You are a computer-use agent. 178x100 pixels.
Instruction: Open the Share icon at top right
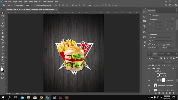[x=175, y=5]
